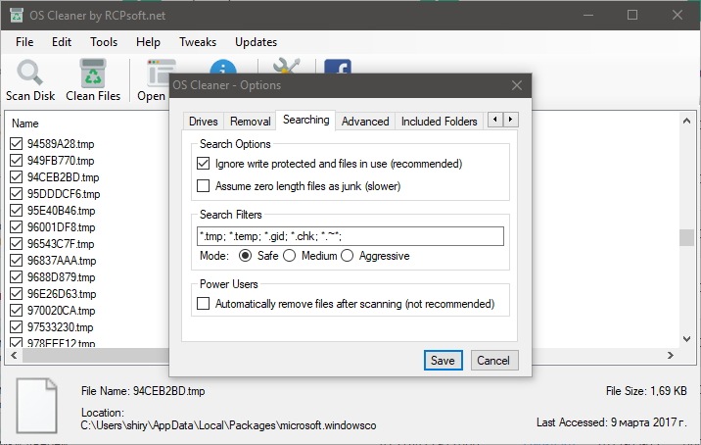Select the Aggressive mode radio button
701x445 pixels.
click(347, 256)
